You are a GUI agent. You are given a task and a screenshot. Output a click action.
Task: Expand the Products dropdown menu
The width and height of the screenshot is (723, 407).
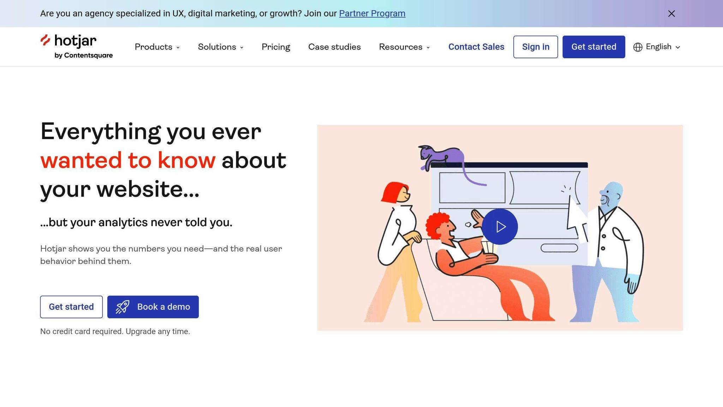pos(157,47)
